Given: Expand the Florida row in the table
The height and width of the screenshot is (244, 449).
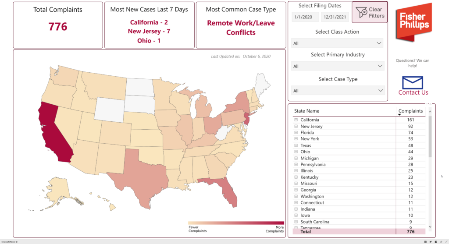Looking at the screenshot, I should coord(296,132).
